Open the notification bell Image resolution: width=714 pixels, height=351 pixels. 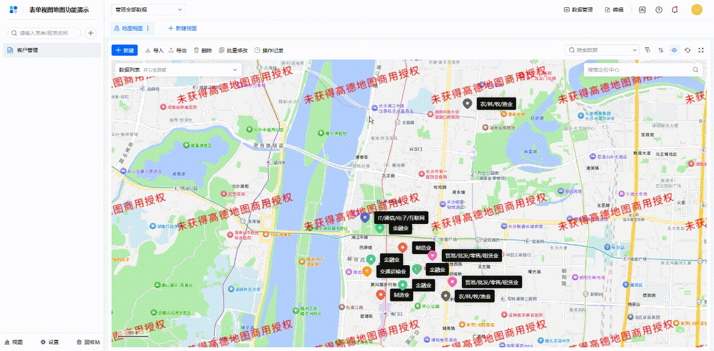(675, 10)
